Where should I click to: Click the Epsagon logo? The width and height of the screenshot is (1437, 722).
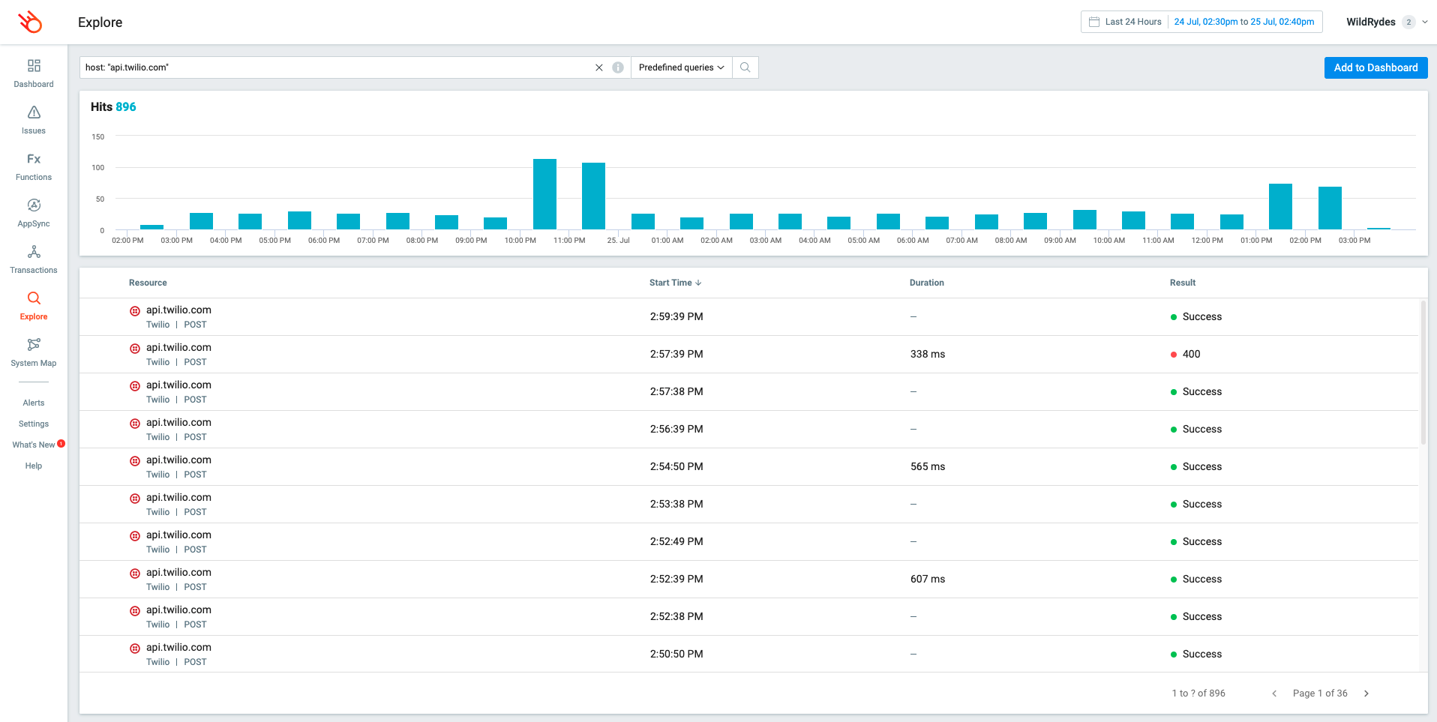point(31,22)
